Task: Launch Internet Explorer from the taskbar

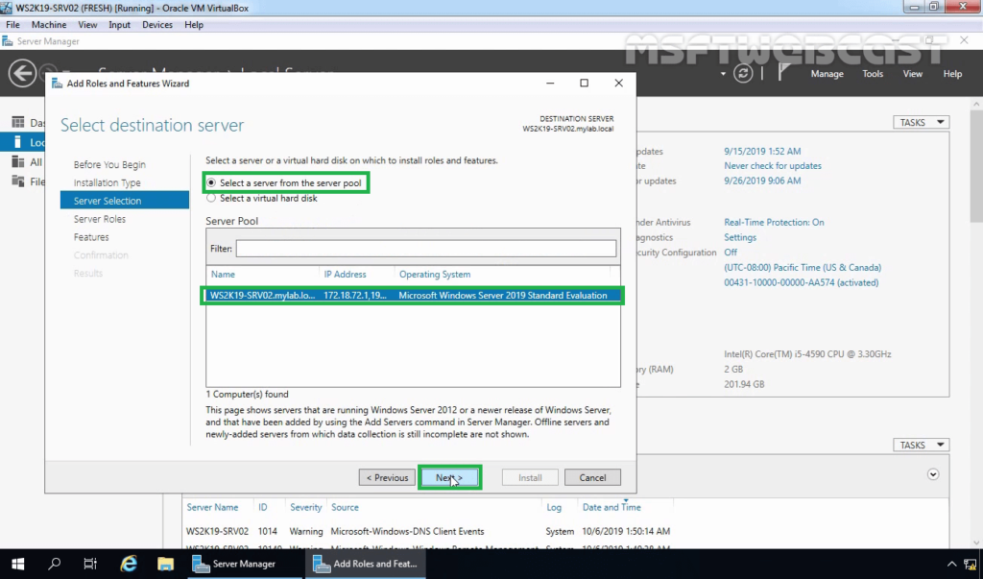Action: pos(128,564)
